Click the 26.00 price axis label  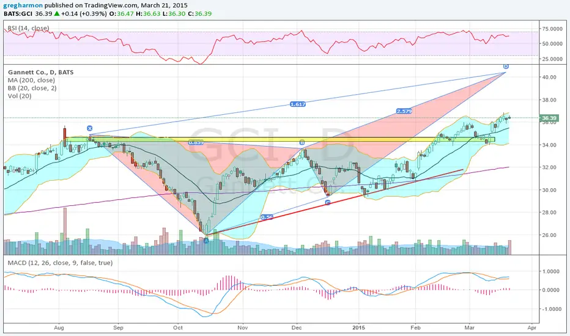549,235
